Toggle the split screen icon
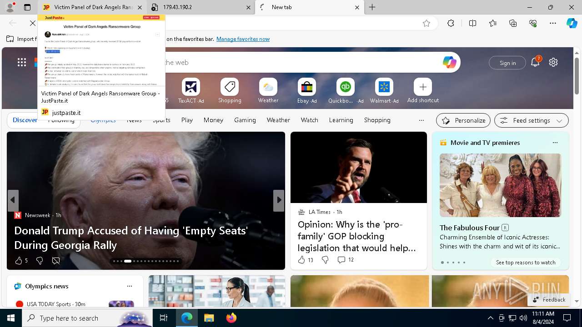The width and height of the screenshot is (582, 327). click(x=472, y=23)
